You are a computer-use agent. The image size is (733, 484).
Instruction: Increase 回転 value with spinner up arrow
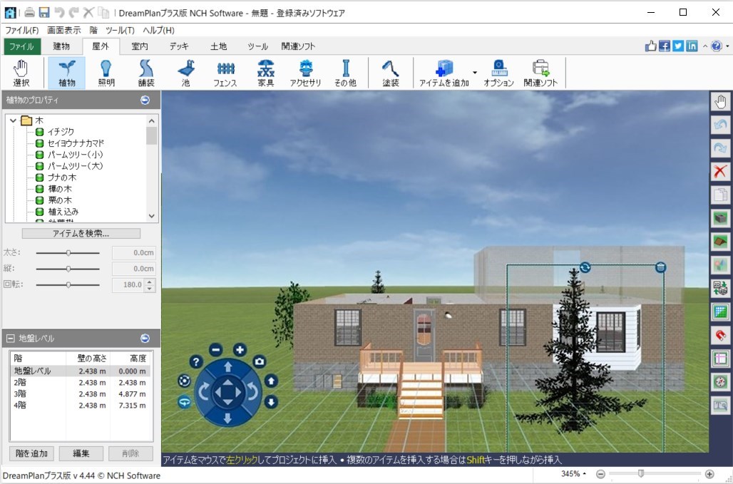tap(150, 282)
